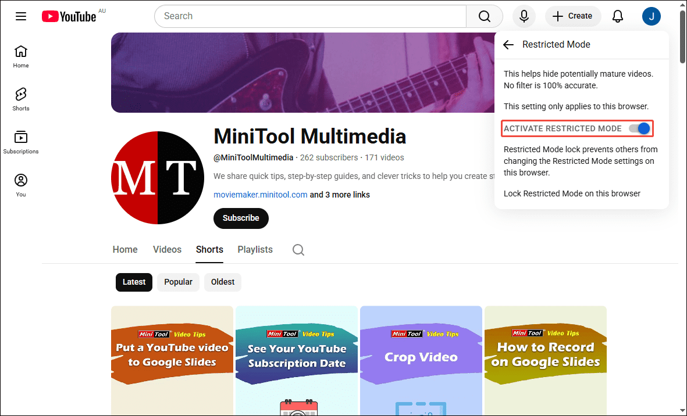The image size is (687, 416).
Task: Open the See Your YouTube Subscription Date short
Action: (x=297, y=360)
